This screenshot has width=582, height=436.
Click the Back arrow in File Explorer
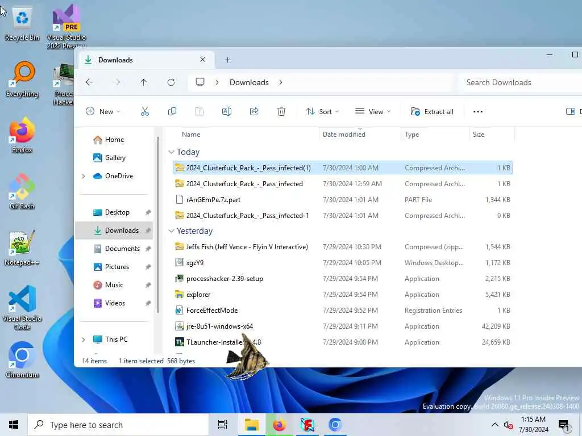[x=89, y=82]
